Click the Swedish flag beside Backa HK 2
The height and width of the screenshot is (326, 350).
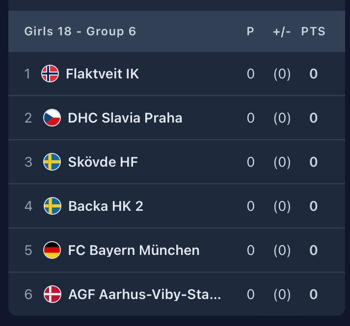[x=52, y=206]
